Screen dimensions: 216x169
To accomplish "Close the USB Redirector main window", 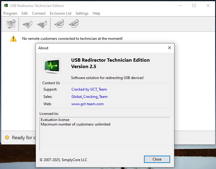I will [x=208, y=6].
